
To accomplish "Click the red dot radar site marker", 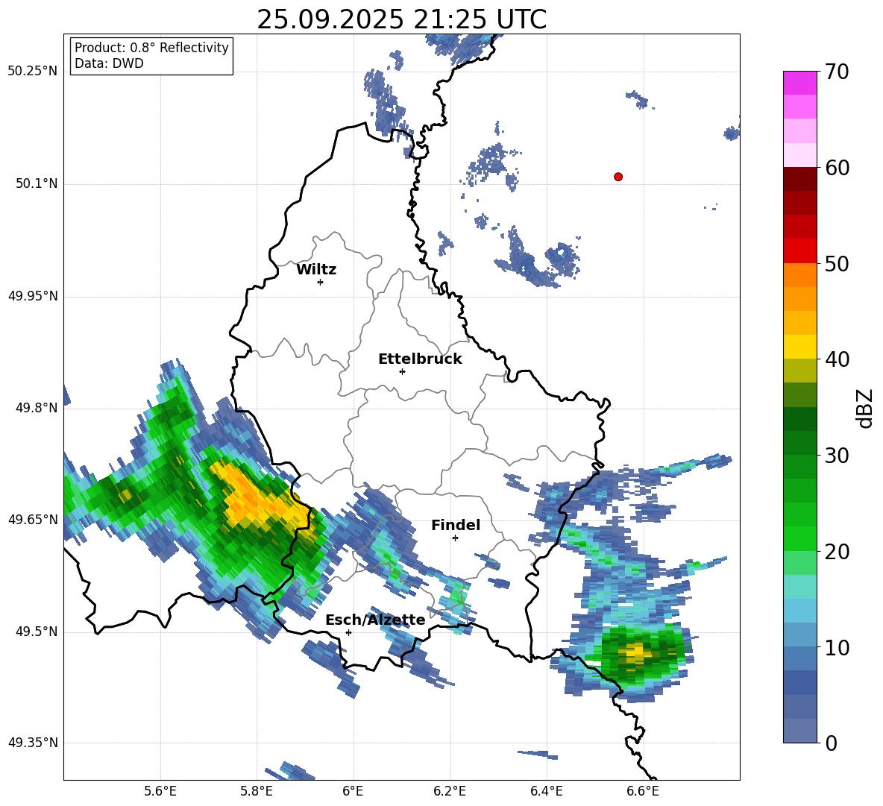I will [x=618, y=177].
